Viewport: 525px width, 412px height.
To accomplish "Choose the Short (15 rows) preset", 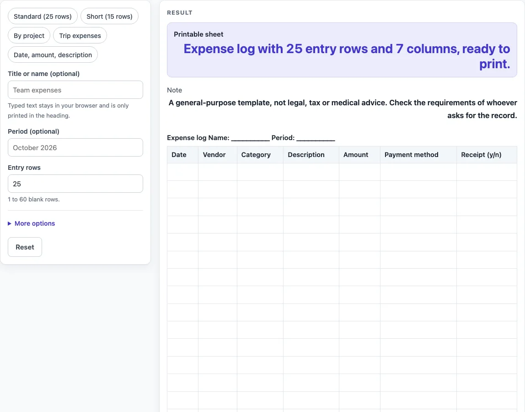I will coord(109,16).
